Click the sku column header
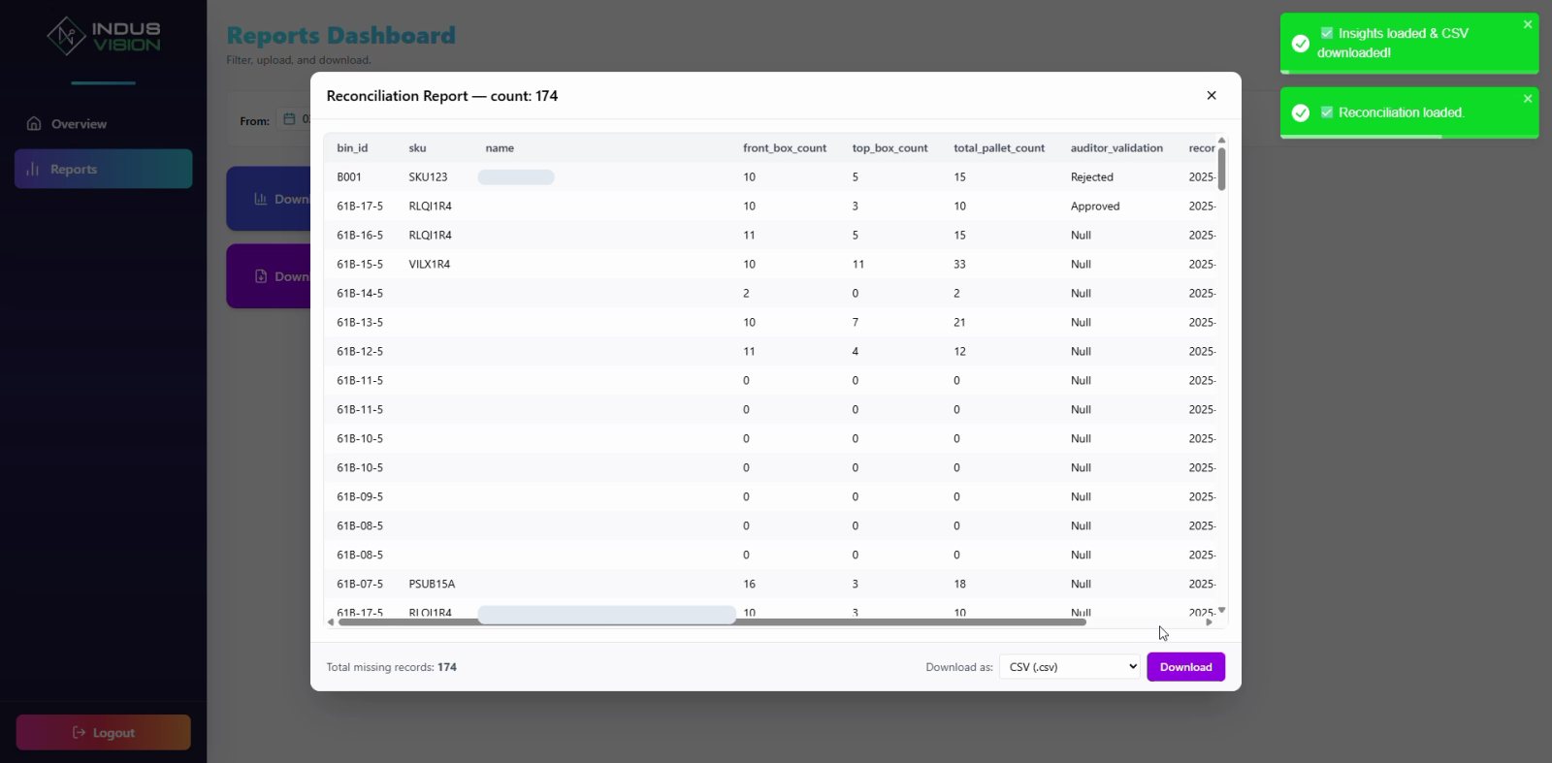The height and width of the screenshot is (763, 1552). point(417,148)
